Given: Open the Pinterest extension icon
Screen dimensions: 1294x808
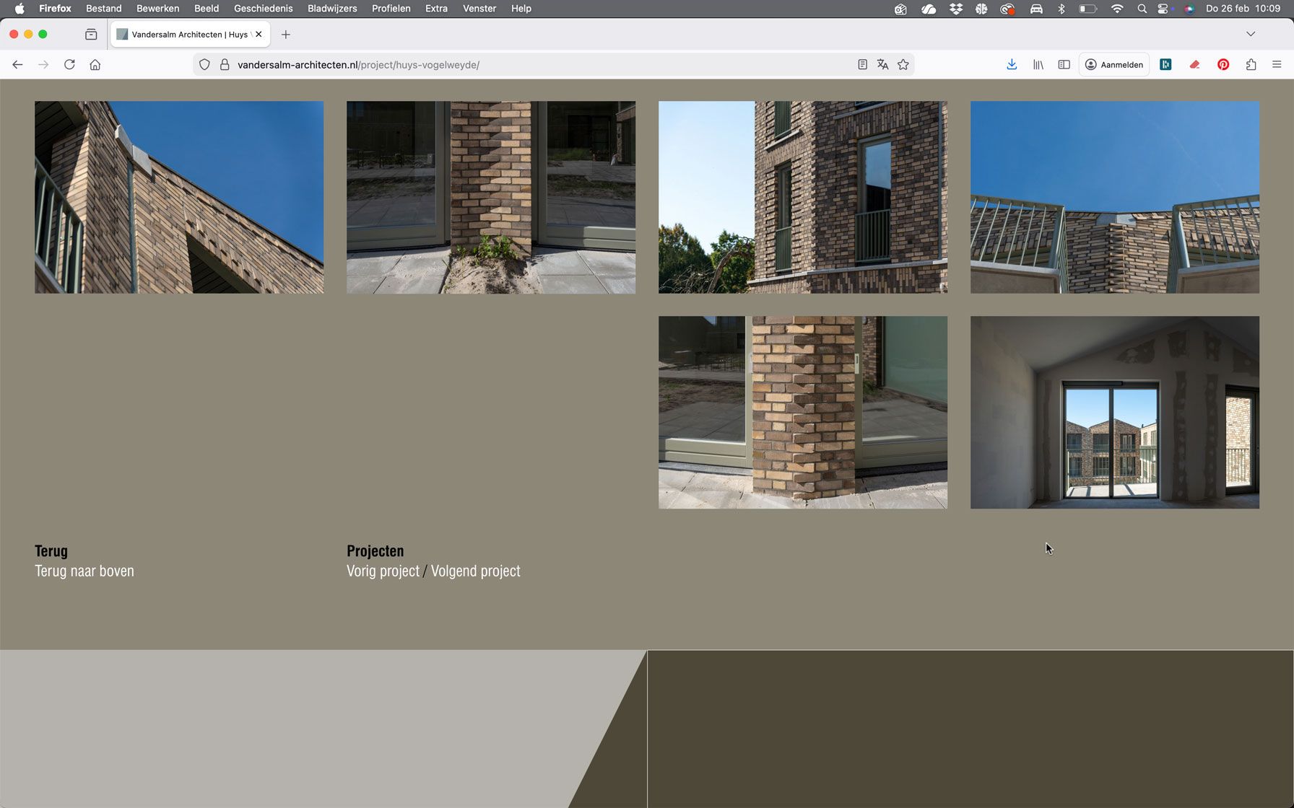Looking at the screenshot, I should click(x=1223, y=65).
